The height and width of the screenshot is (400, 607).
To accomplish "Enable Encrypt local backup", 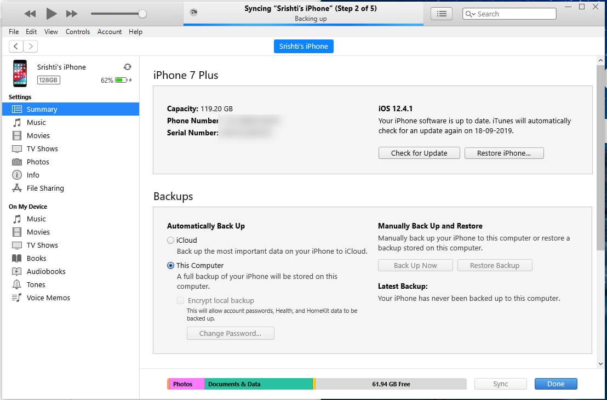I will pos(180,300).
